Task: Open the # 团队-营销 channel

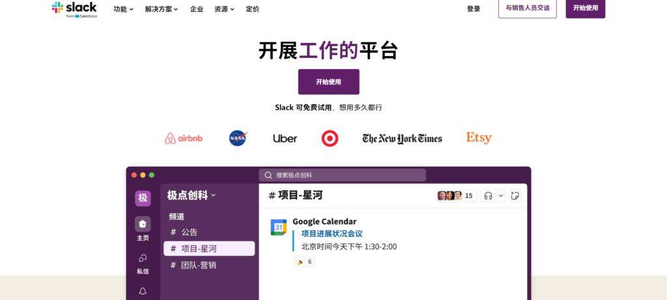Action: click(x=193, y=265)
